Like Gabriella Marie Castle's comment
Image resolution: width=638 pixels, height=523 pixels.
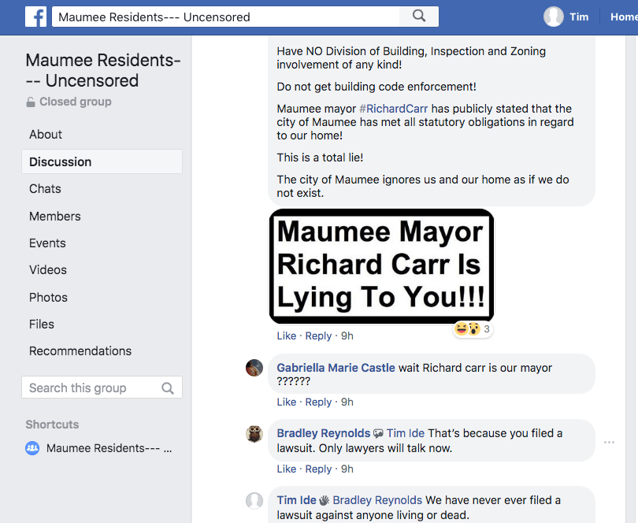(287, 402)
